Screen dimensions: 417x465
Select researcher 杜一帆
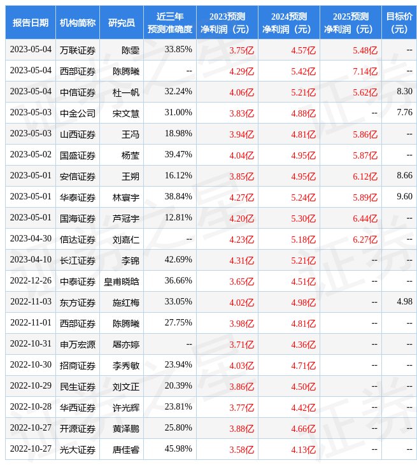tap(126, 92)
